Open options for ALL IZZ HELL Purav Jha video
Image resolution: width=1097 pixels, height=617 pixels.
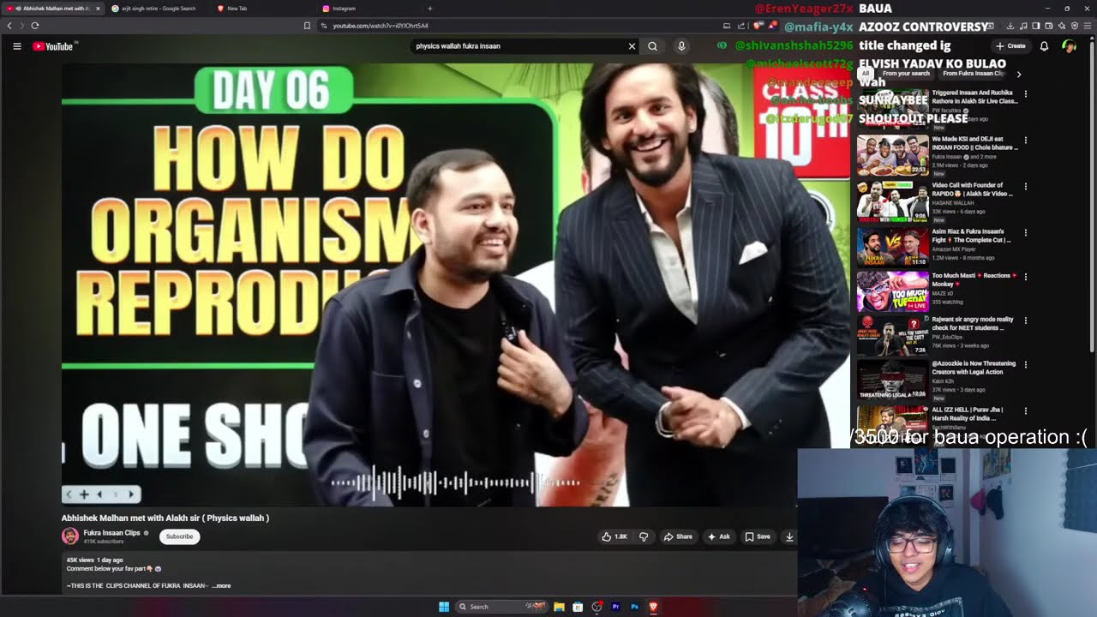click(x=1026, y=410)
